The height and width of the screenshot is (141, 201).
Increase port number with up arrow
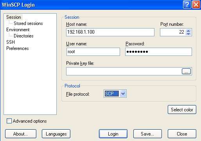[188, 31]
